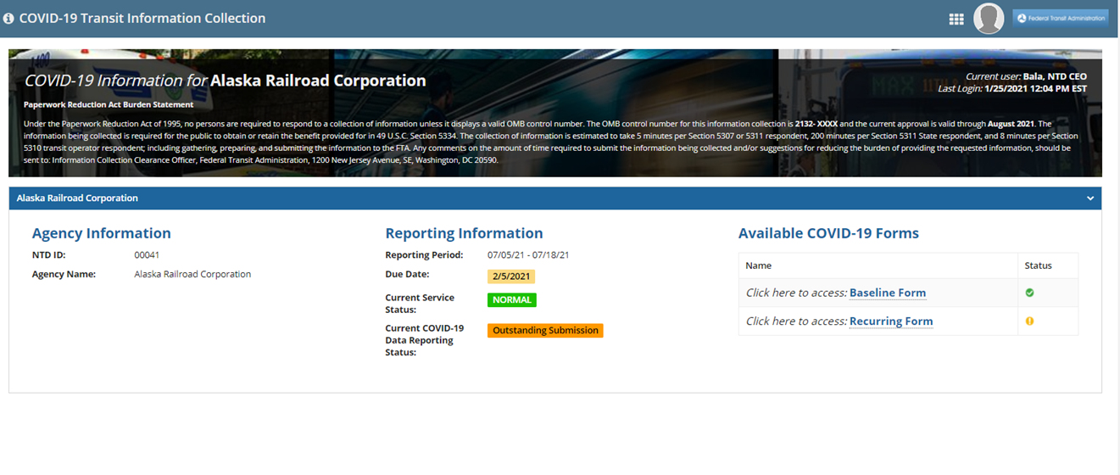
Task: Click the Current user Bala, NTD CEO text
Action: tap(1026, 76)
